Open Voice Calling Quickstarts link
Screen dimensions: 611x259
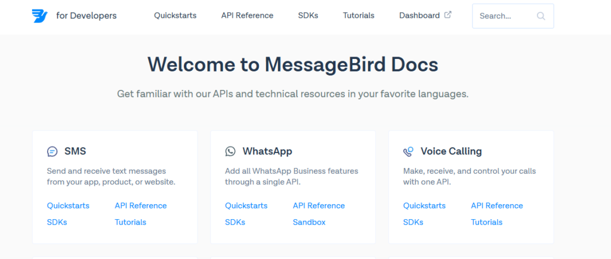click(x=424, y=205)
